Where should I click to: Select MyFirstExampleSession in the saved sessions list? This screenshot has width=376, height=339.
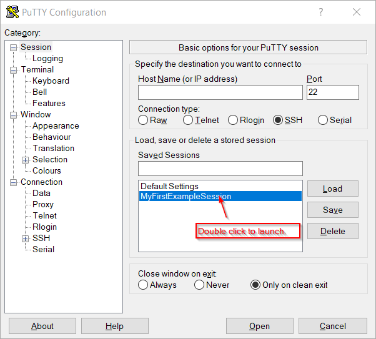pos(186,197)
